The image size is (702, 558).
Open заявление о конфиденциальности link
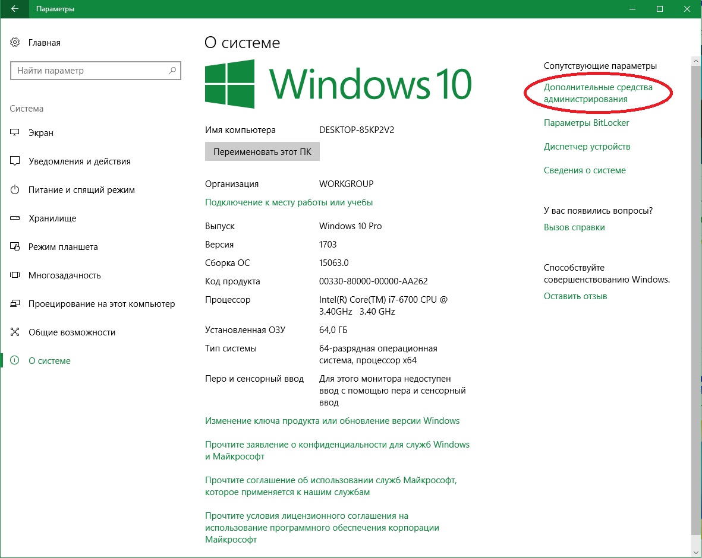point(337,450)
